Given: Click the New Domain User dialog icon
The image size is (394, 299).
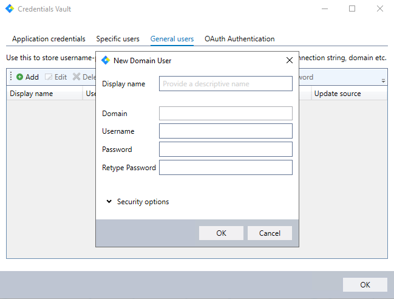Looking at the screenshot, I should coord(106,60).
